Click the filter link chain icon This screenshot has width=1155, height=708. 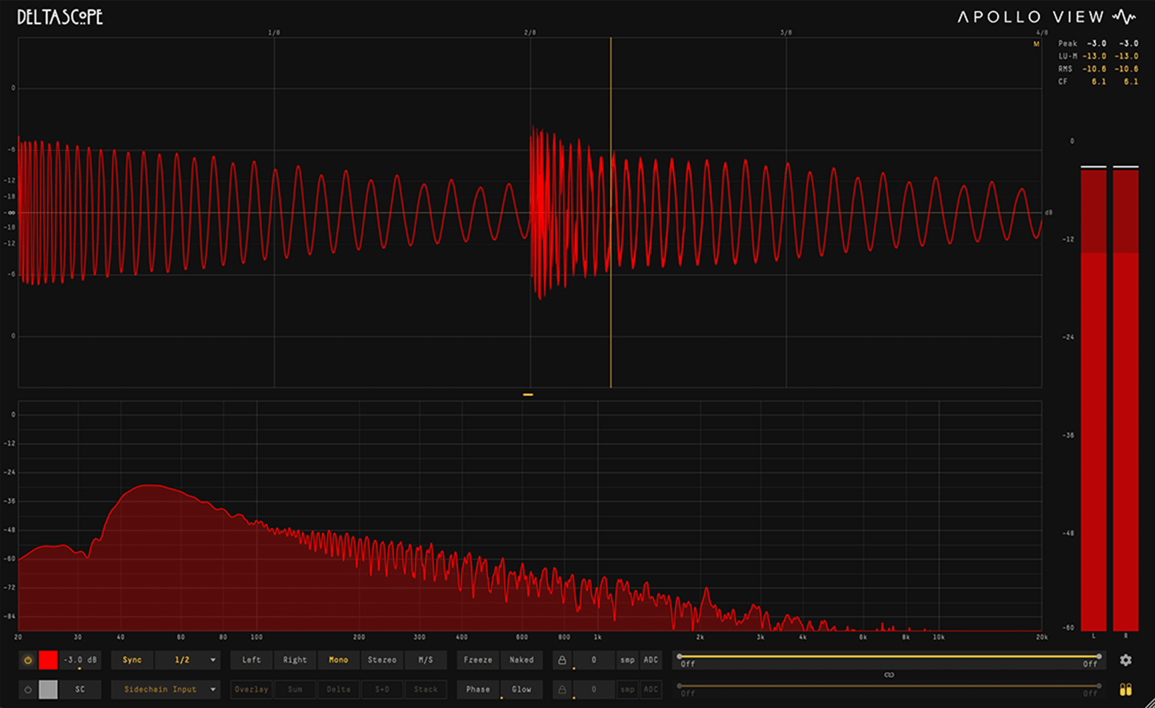click(x=889, y=675)
